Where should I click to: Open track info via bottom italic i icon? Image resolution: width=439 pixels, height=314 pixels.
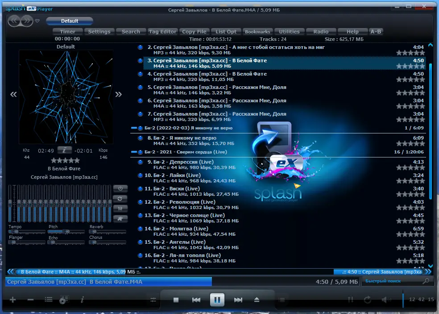tap(82, 300)
